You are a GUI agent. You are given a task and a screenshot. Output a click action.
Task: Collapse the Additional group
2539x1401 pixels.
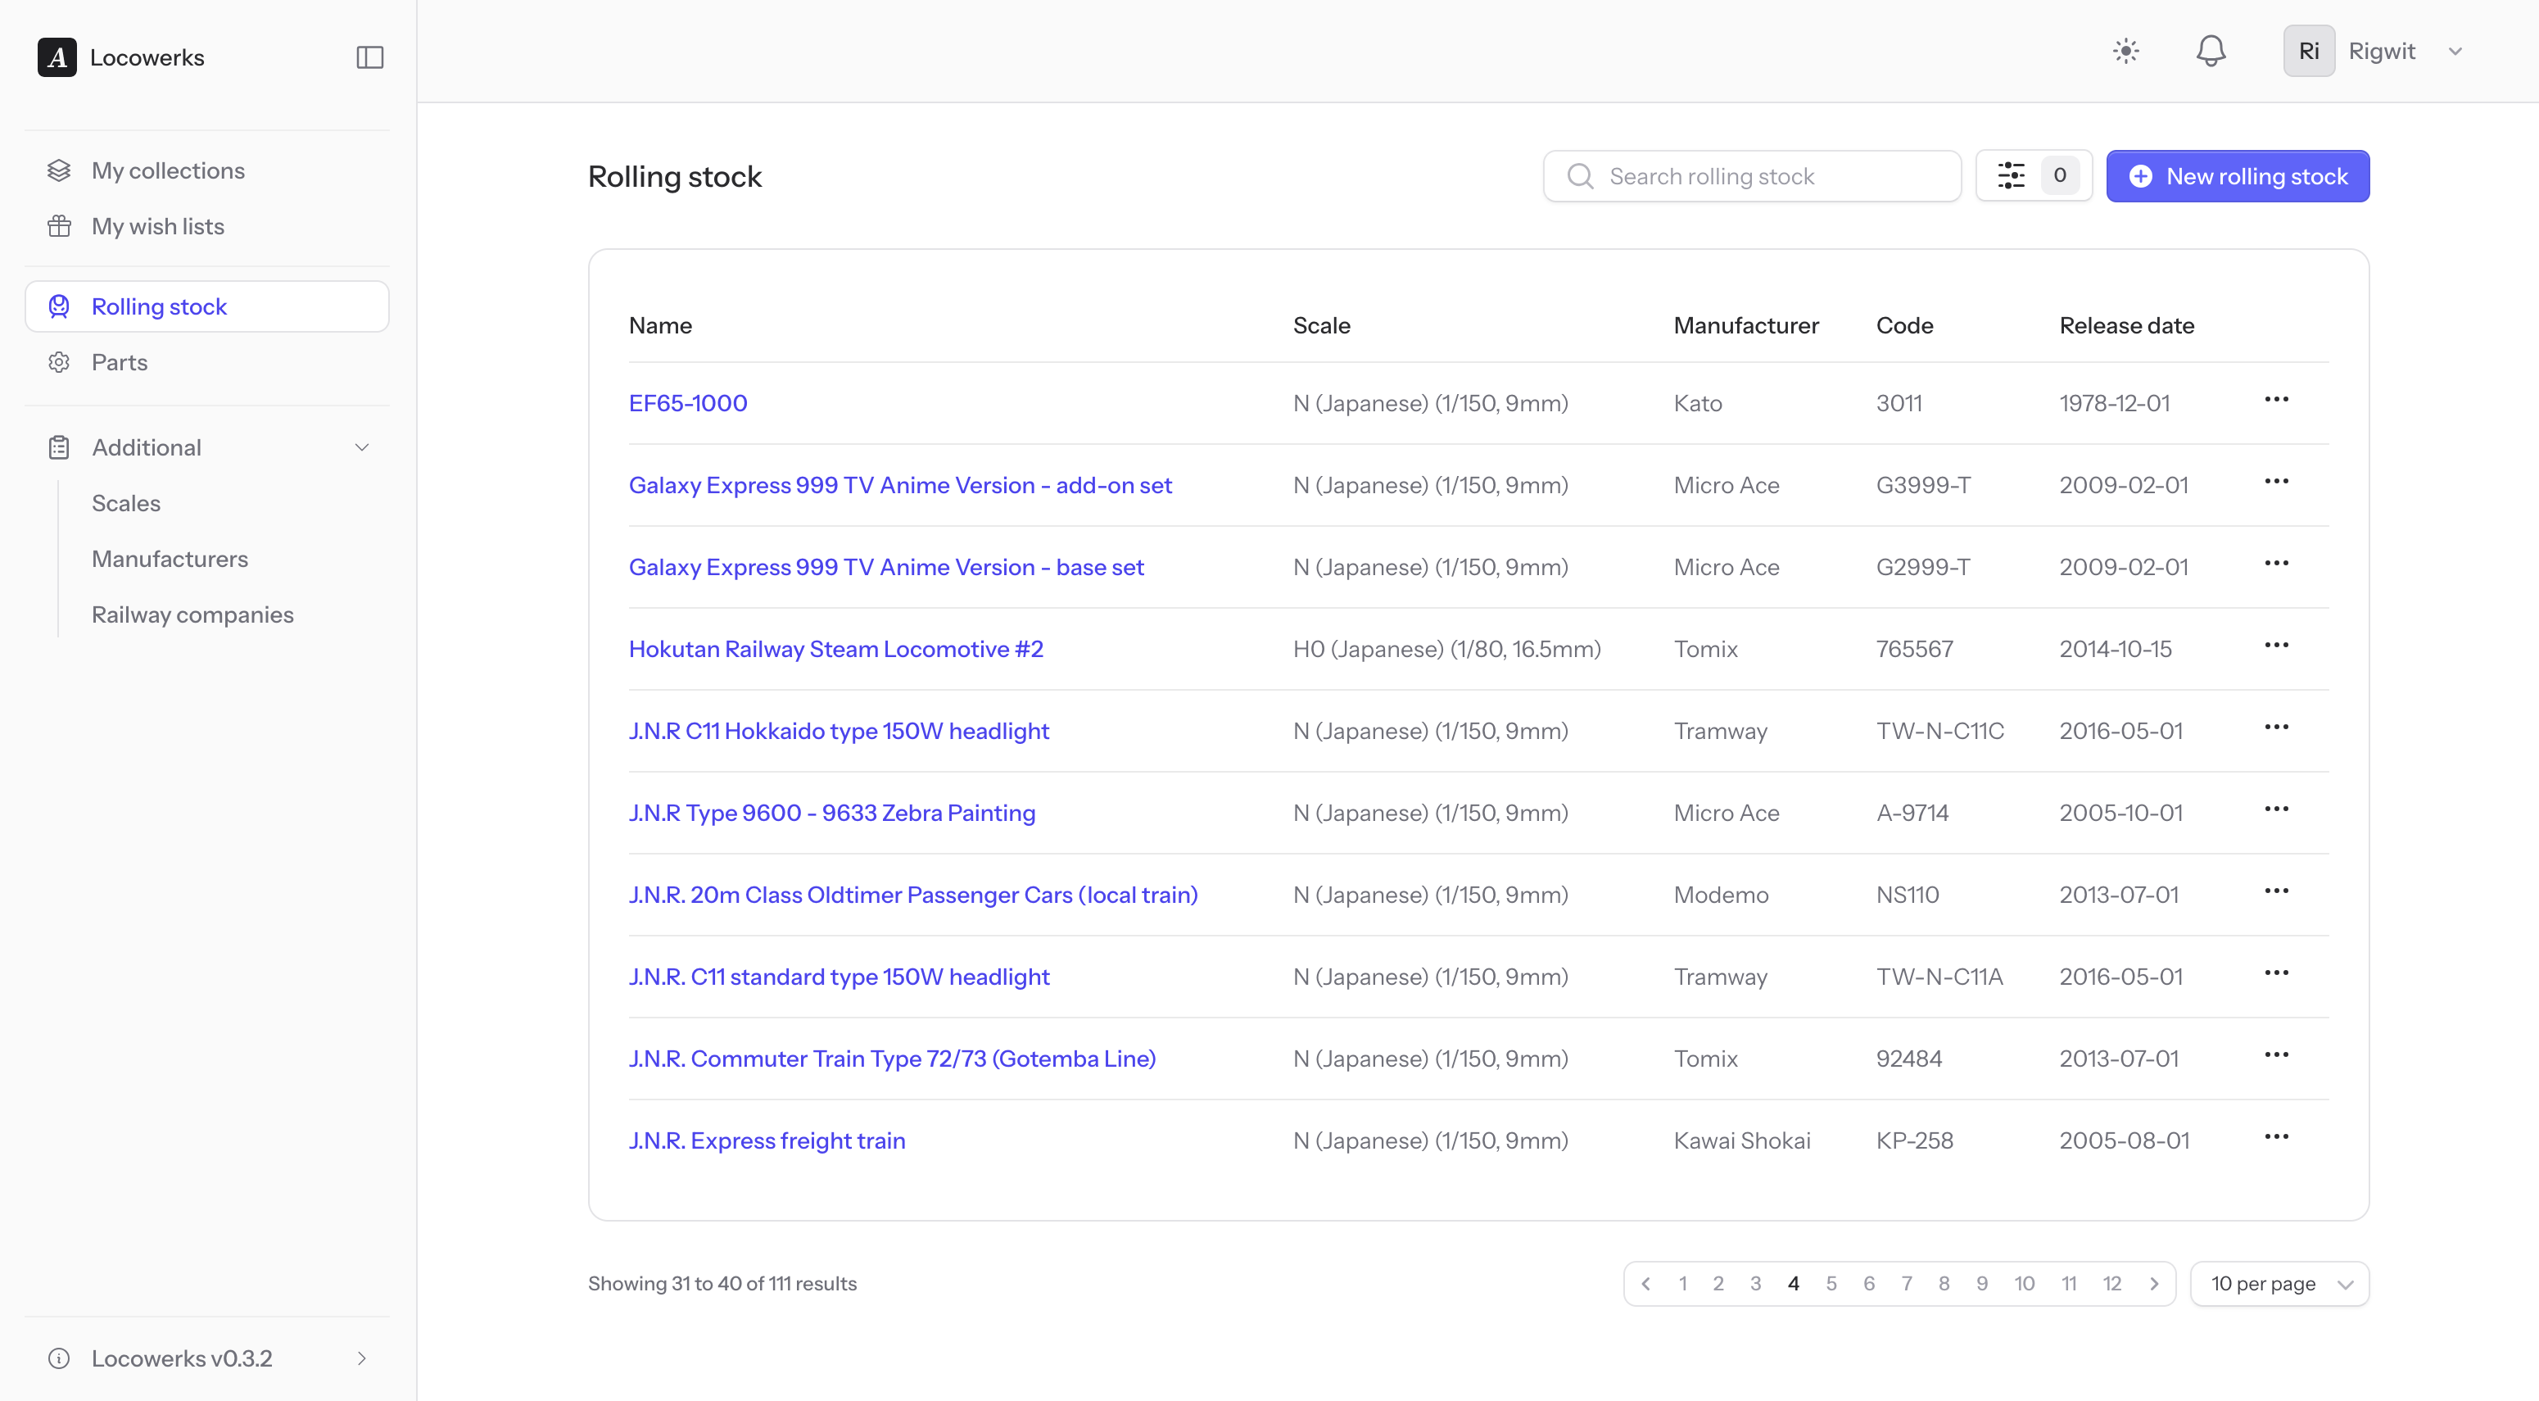[207, 447]
